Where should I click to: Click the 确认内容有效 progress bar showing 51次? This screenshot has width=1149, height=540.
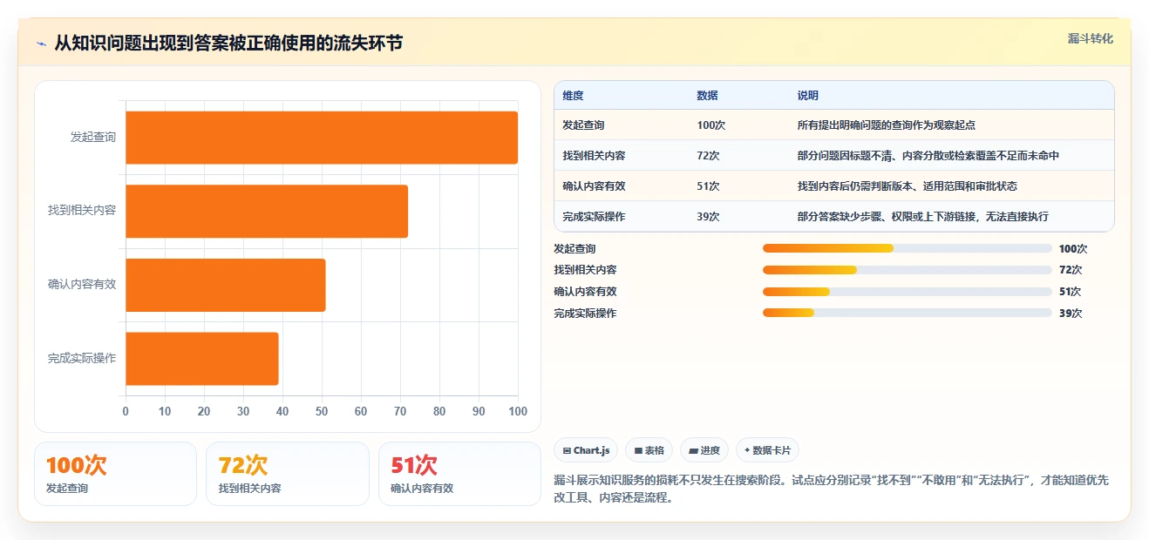point(907,292)
